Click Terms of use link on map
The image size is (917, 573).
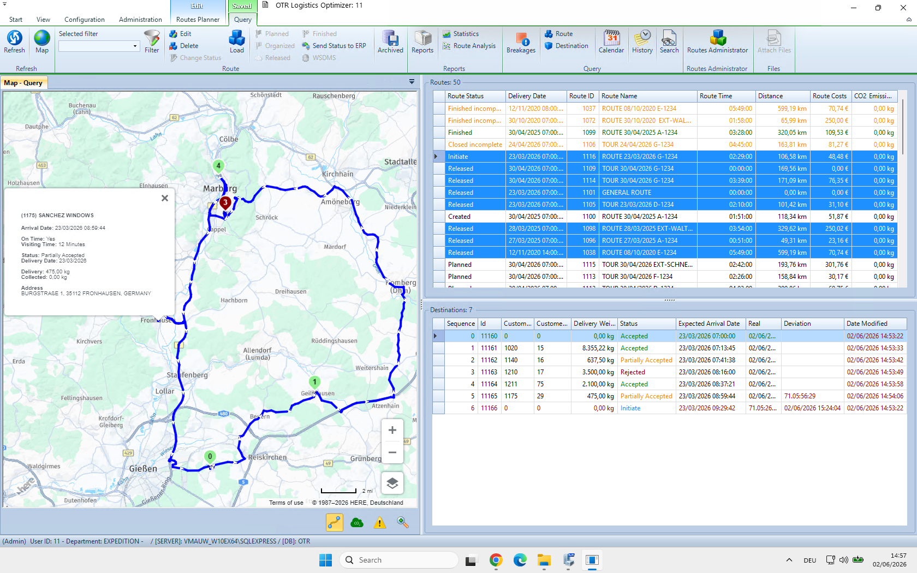click(286, 503)
